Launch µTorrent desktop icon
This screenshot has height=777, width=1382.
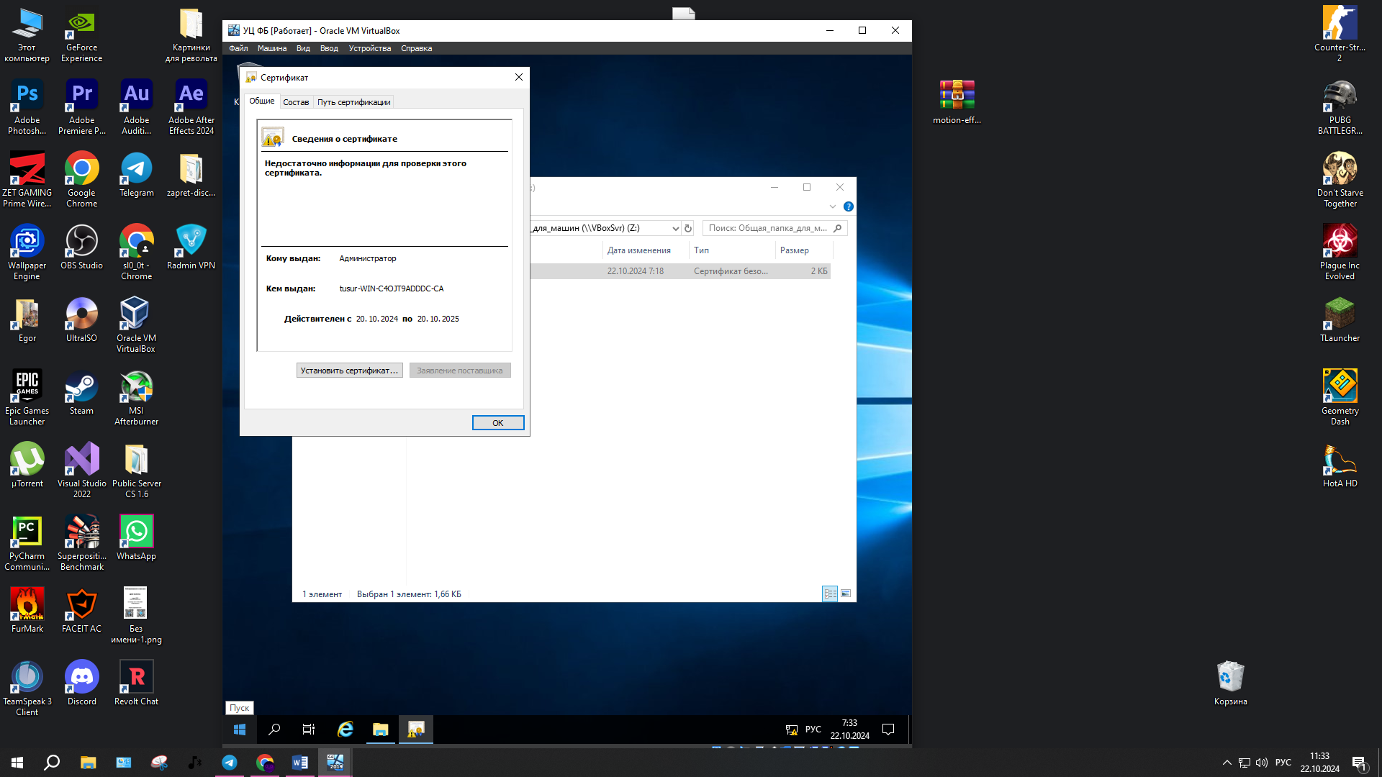(x=27, y=465)
